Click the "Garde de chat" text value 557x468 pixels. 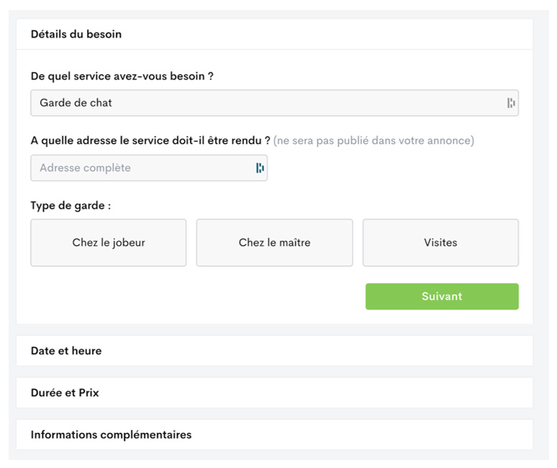tap(76, 103)
